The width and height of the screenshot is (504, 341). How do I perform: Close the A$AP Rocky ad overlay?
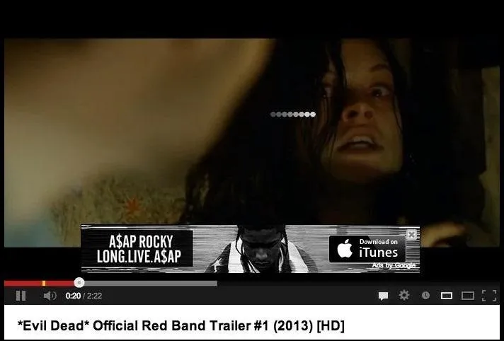(x=411, y=234)
